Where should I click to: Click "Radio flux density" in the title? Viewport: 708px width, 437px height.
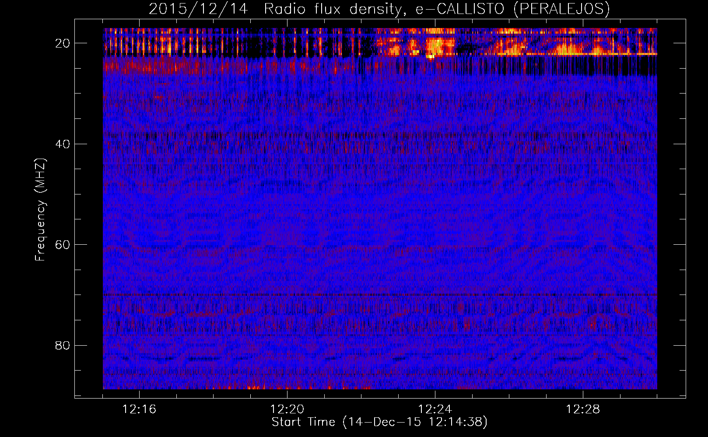click(333, 9)
